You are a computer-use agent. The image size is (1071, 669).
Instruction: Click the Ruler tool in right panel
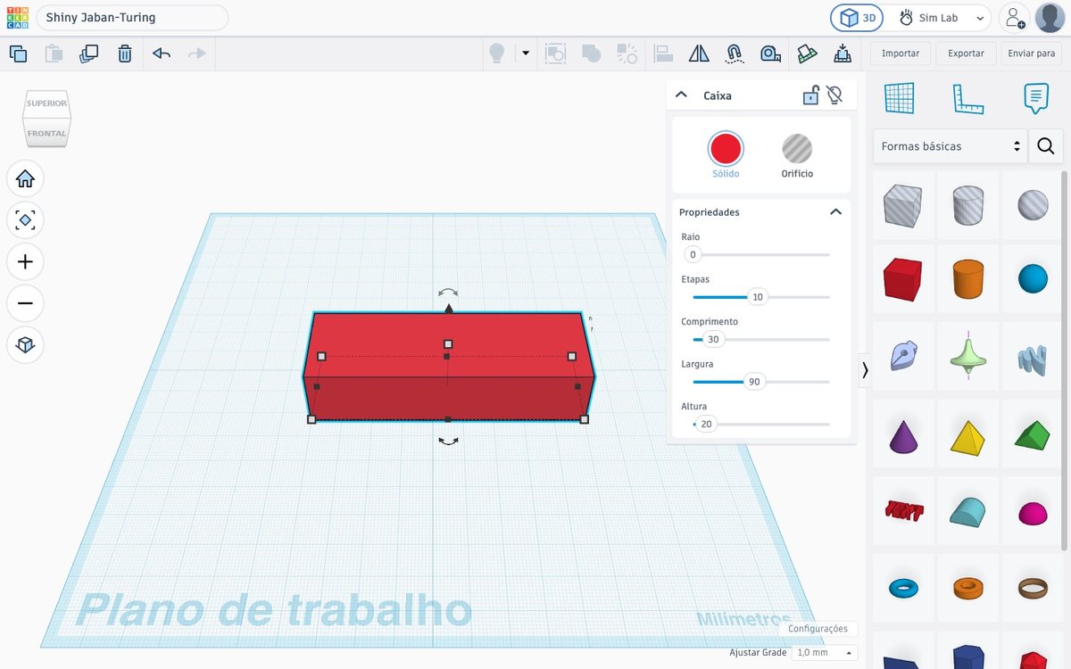point(968,99)
